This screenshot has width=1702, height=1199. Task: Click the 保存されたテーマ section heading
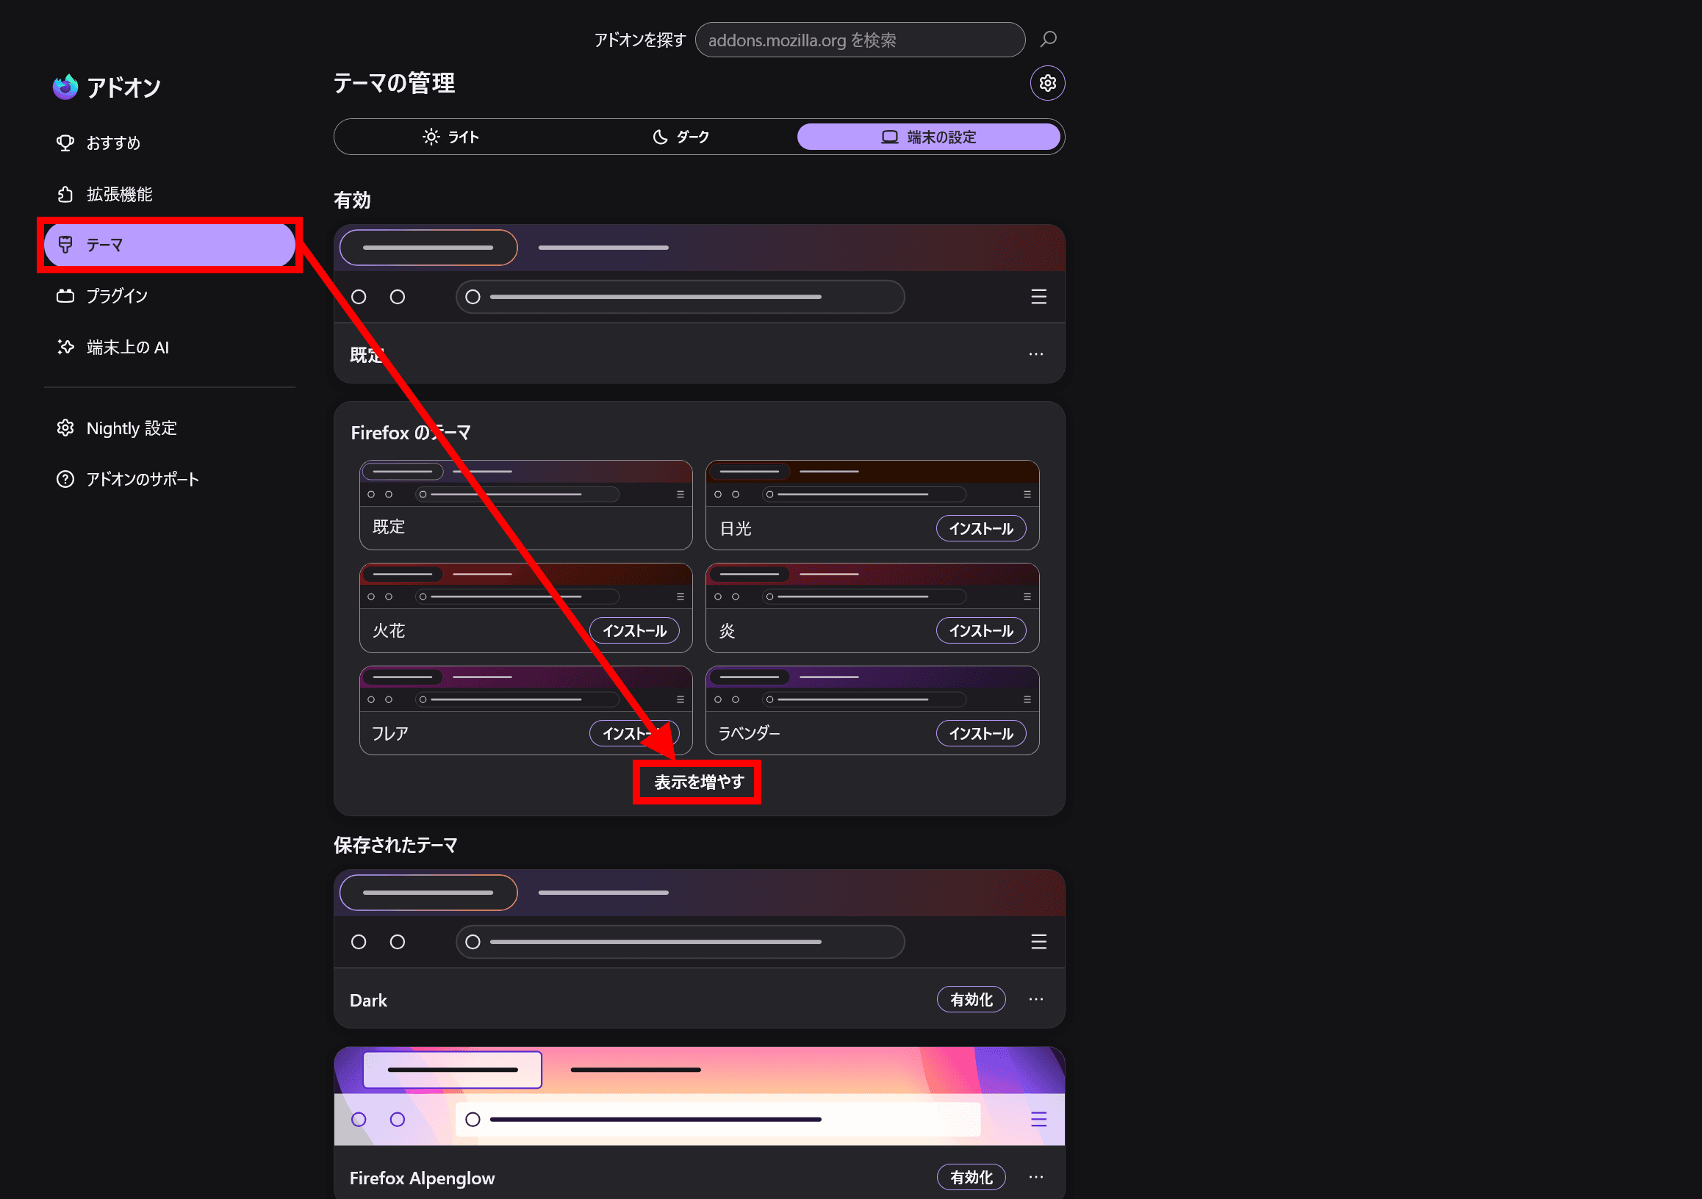[395, 845]
